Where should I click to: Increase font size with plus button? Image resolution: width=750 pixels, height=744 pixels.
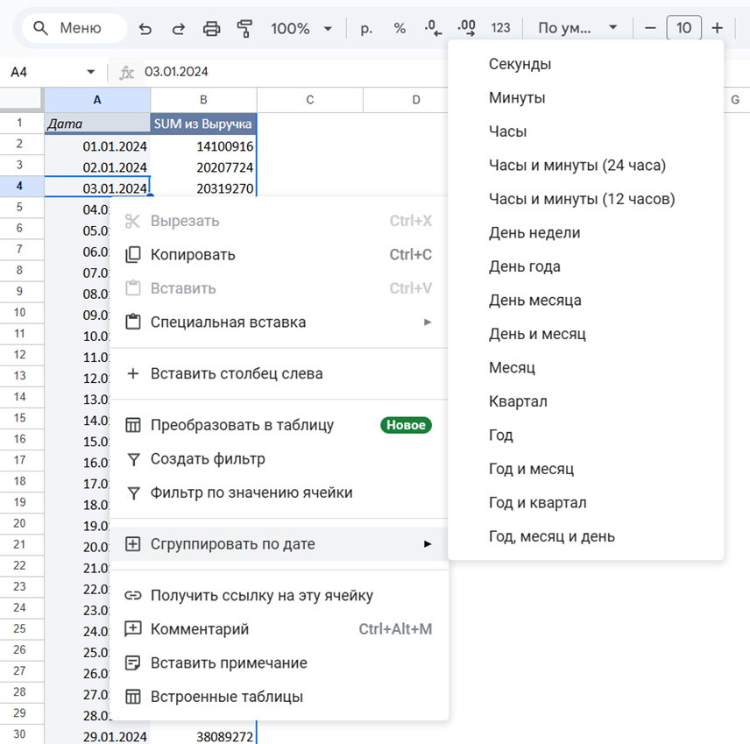(717, 29)
